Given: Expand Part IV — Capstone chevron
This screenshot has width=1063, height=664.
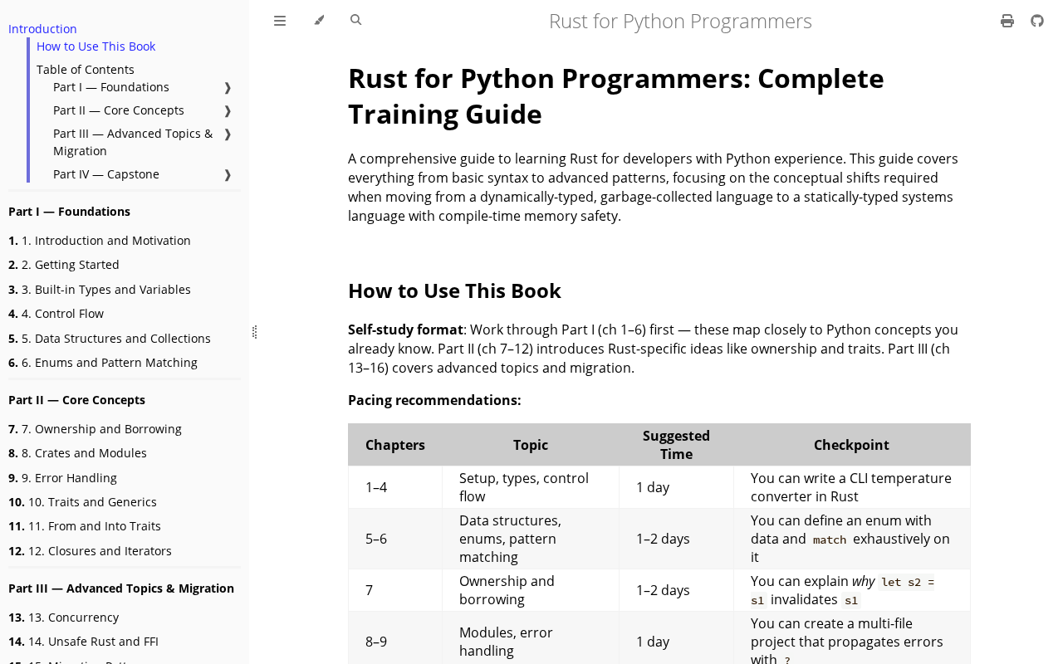Looking at the screenshot, I should tap(228, 174).
